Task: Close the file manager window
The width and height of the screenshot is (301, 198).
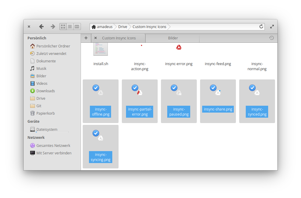Action: [29, 27]
